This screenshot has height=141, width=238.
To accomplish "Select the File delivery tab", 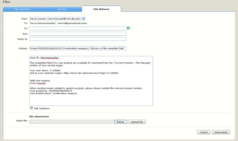I will [101, 9].
